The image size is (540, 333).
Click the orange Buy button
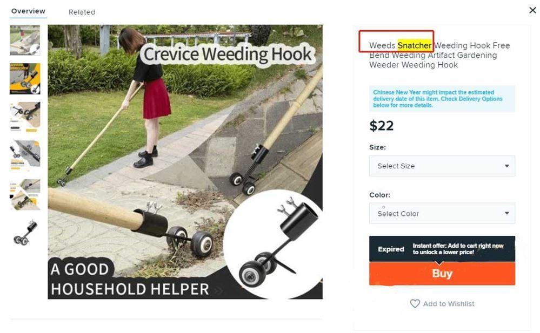442,274
